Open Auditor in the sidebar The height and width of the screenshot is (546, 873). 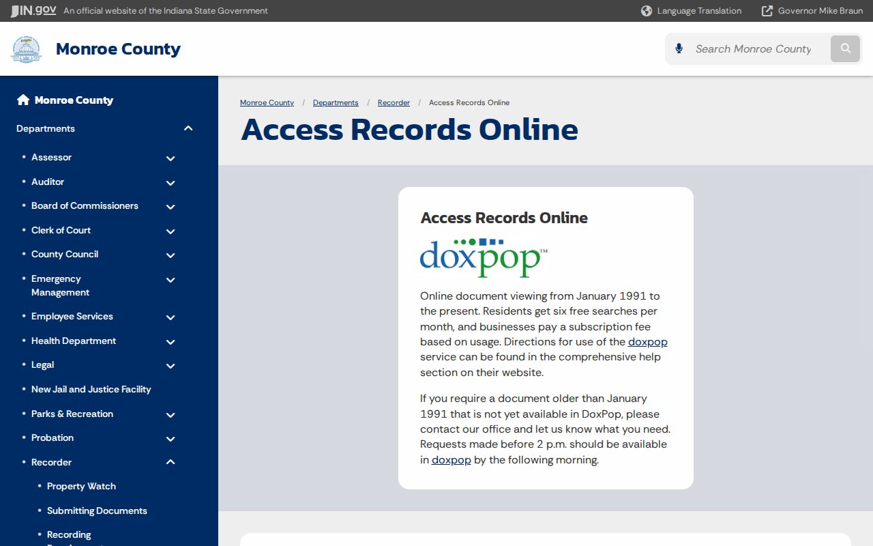(x=48, y=182)
